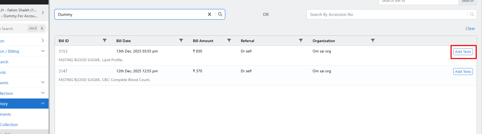Focus the Search By Accession No field
Screen dimensions: 482x134
(x=387, y=15)
